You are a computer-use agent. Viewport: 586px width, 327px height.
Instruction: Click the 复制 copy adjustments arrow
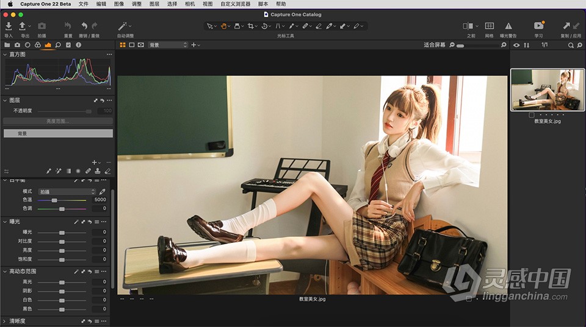pyautogui.click(x=566, y=26)
